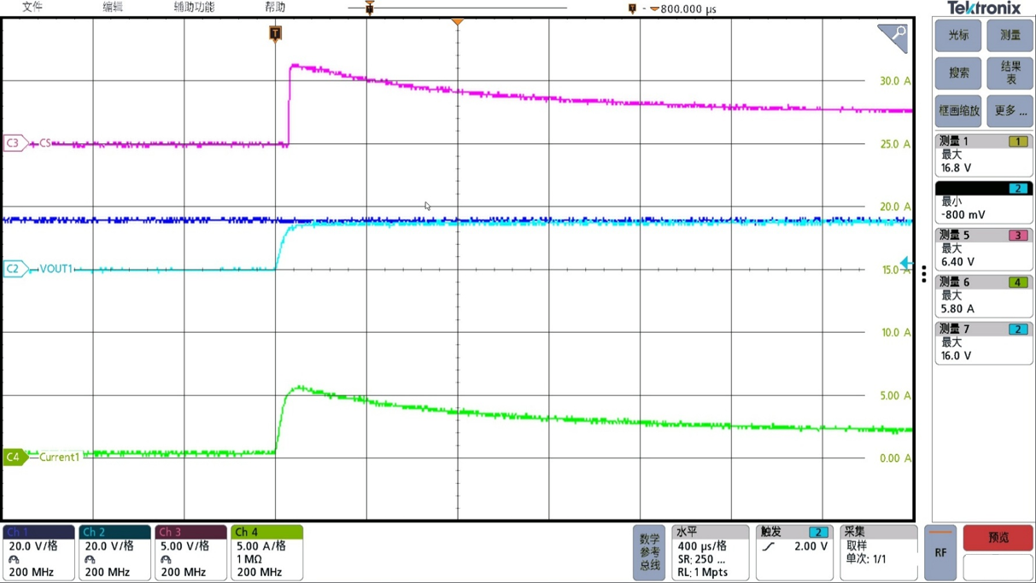The width and height of the screenshot is (1036, 583).
Task: Toggle the Ch 3 channel badge
Action: coord(190,552)
